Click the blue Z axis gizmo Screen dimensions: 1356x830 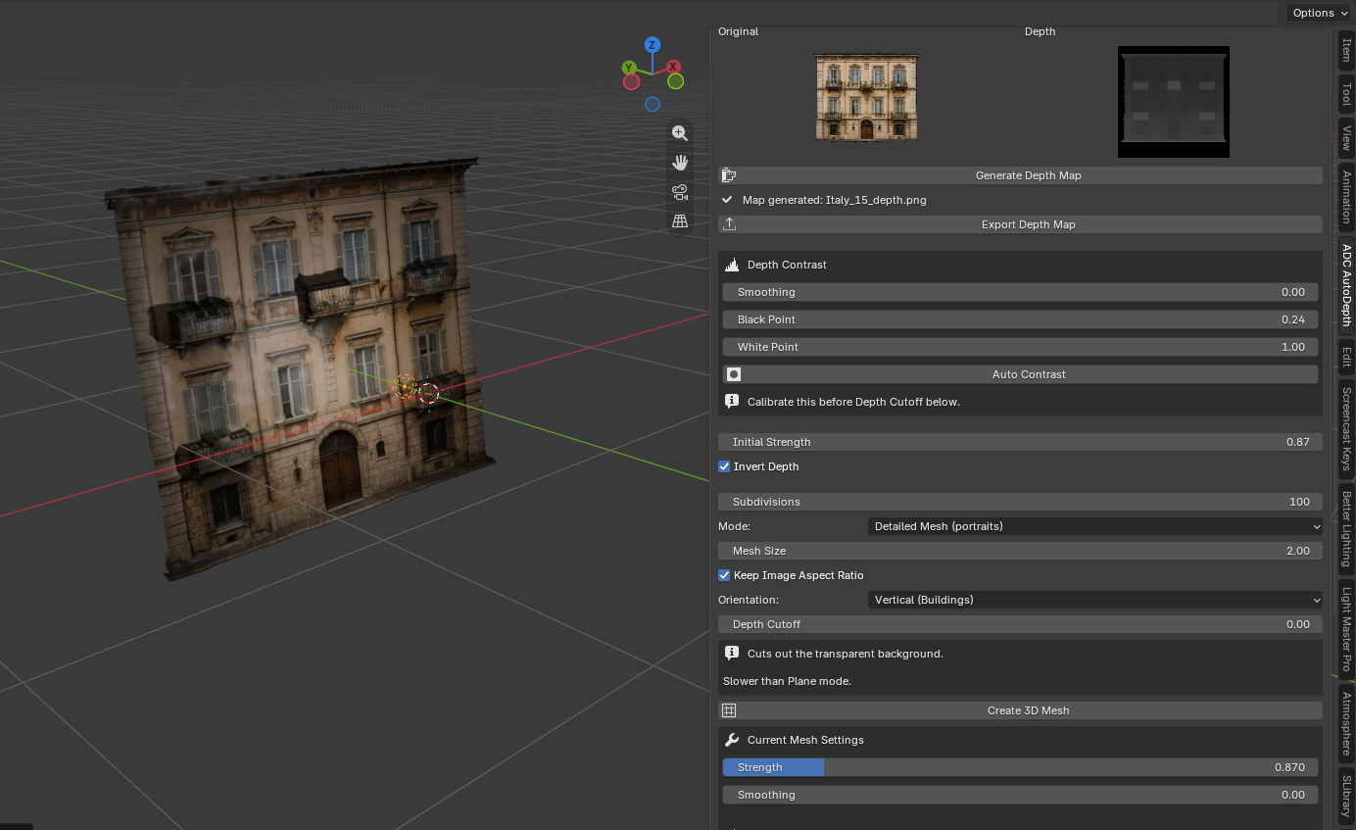pyautogui.click(x=653, y=45)
